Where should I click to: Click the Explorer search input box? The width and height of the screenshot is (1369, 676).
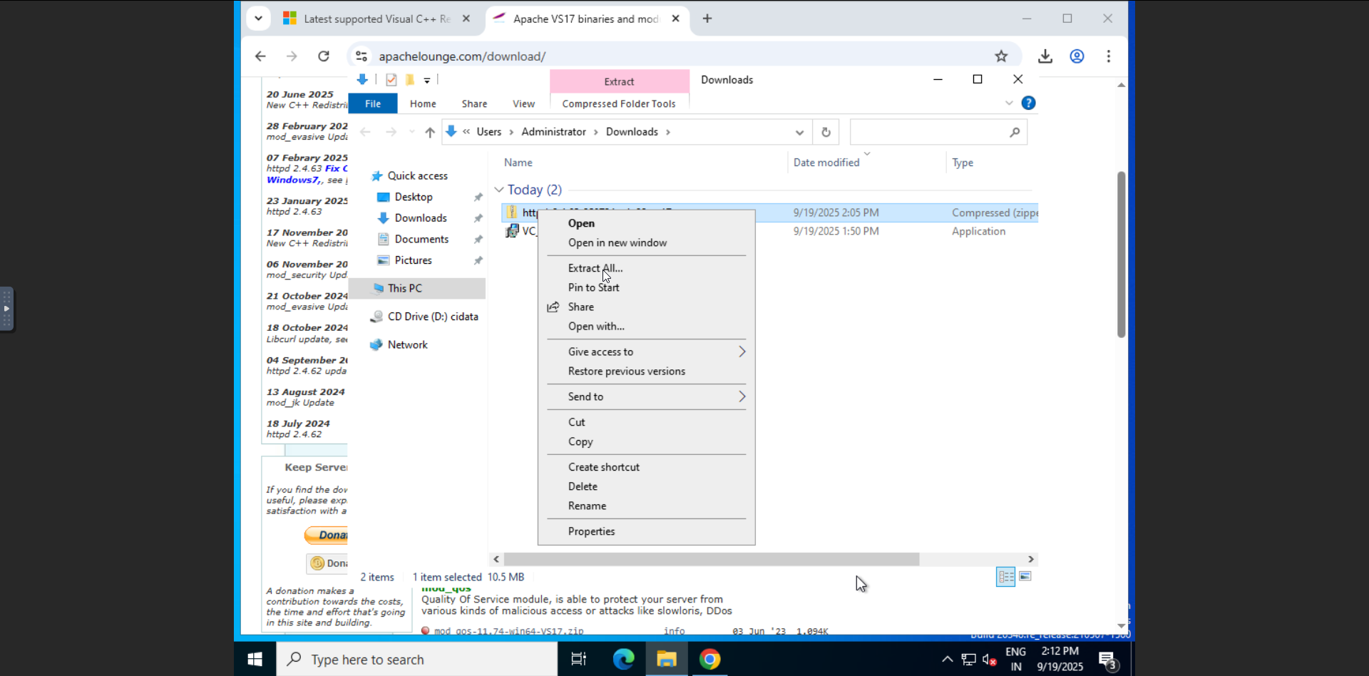click(x=929, y=132)
